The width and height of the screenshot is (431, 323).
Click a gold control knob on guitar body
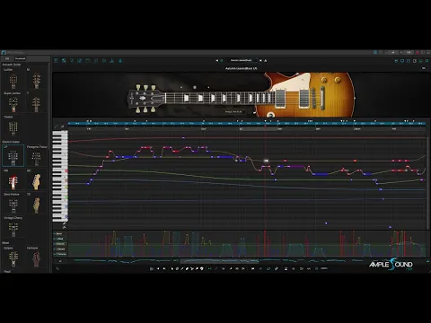coord(324,80)
